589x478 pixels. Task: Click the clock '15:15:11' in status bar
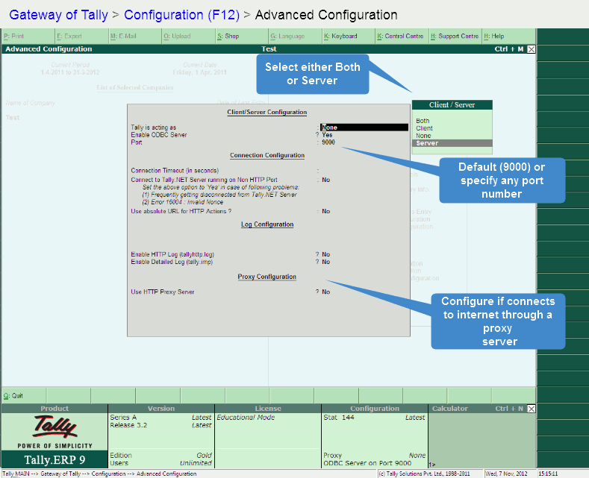pos(548,474)
